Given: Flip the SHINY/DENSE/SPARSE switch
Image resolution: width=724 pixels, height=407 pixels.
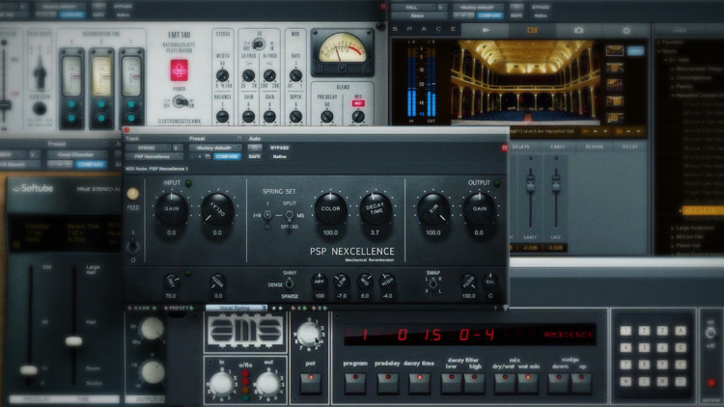Looking at the screenshot, I should click(x=290, y=284).
